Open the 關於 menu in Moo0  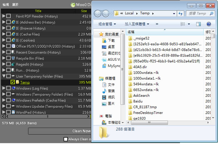(x=15, y=5)
